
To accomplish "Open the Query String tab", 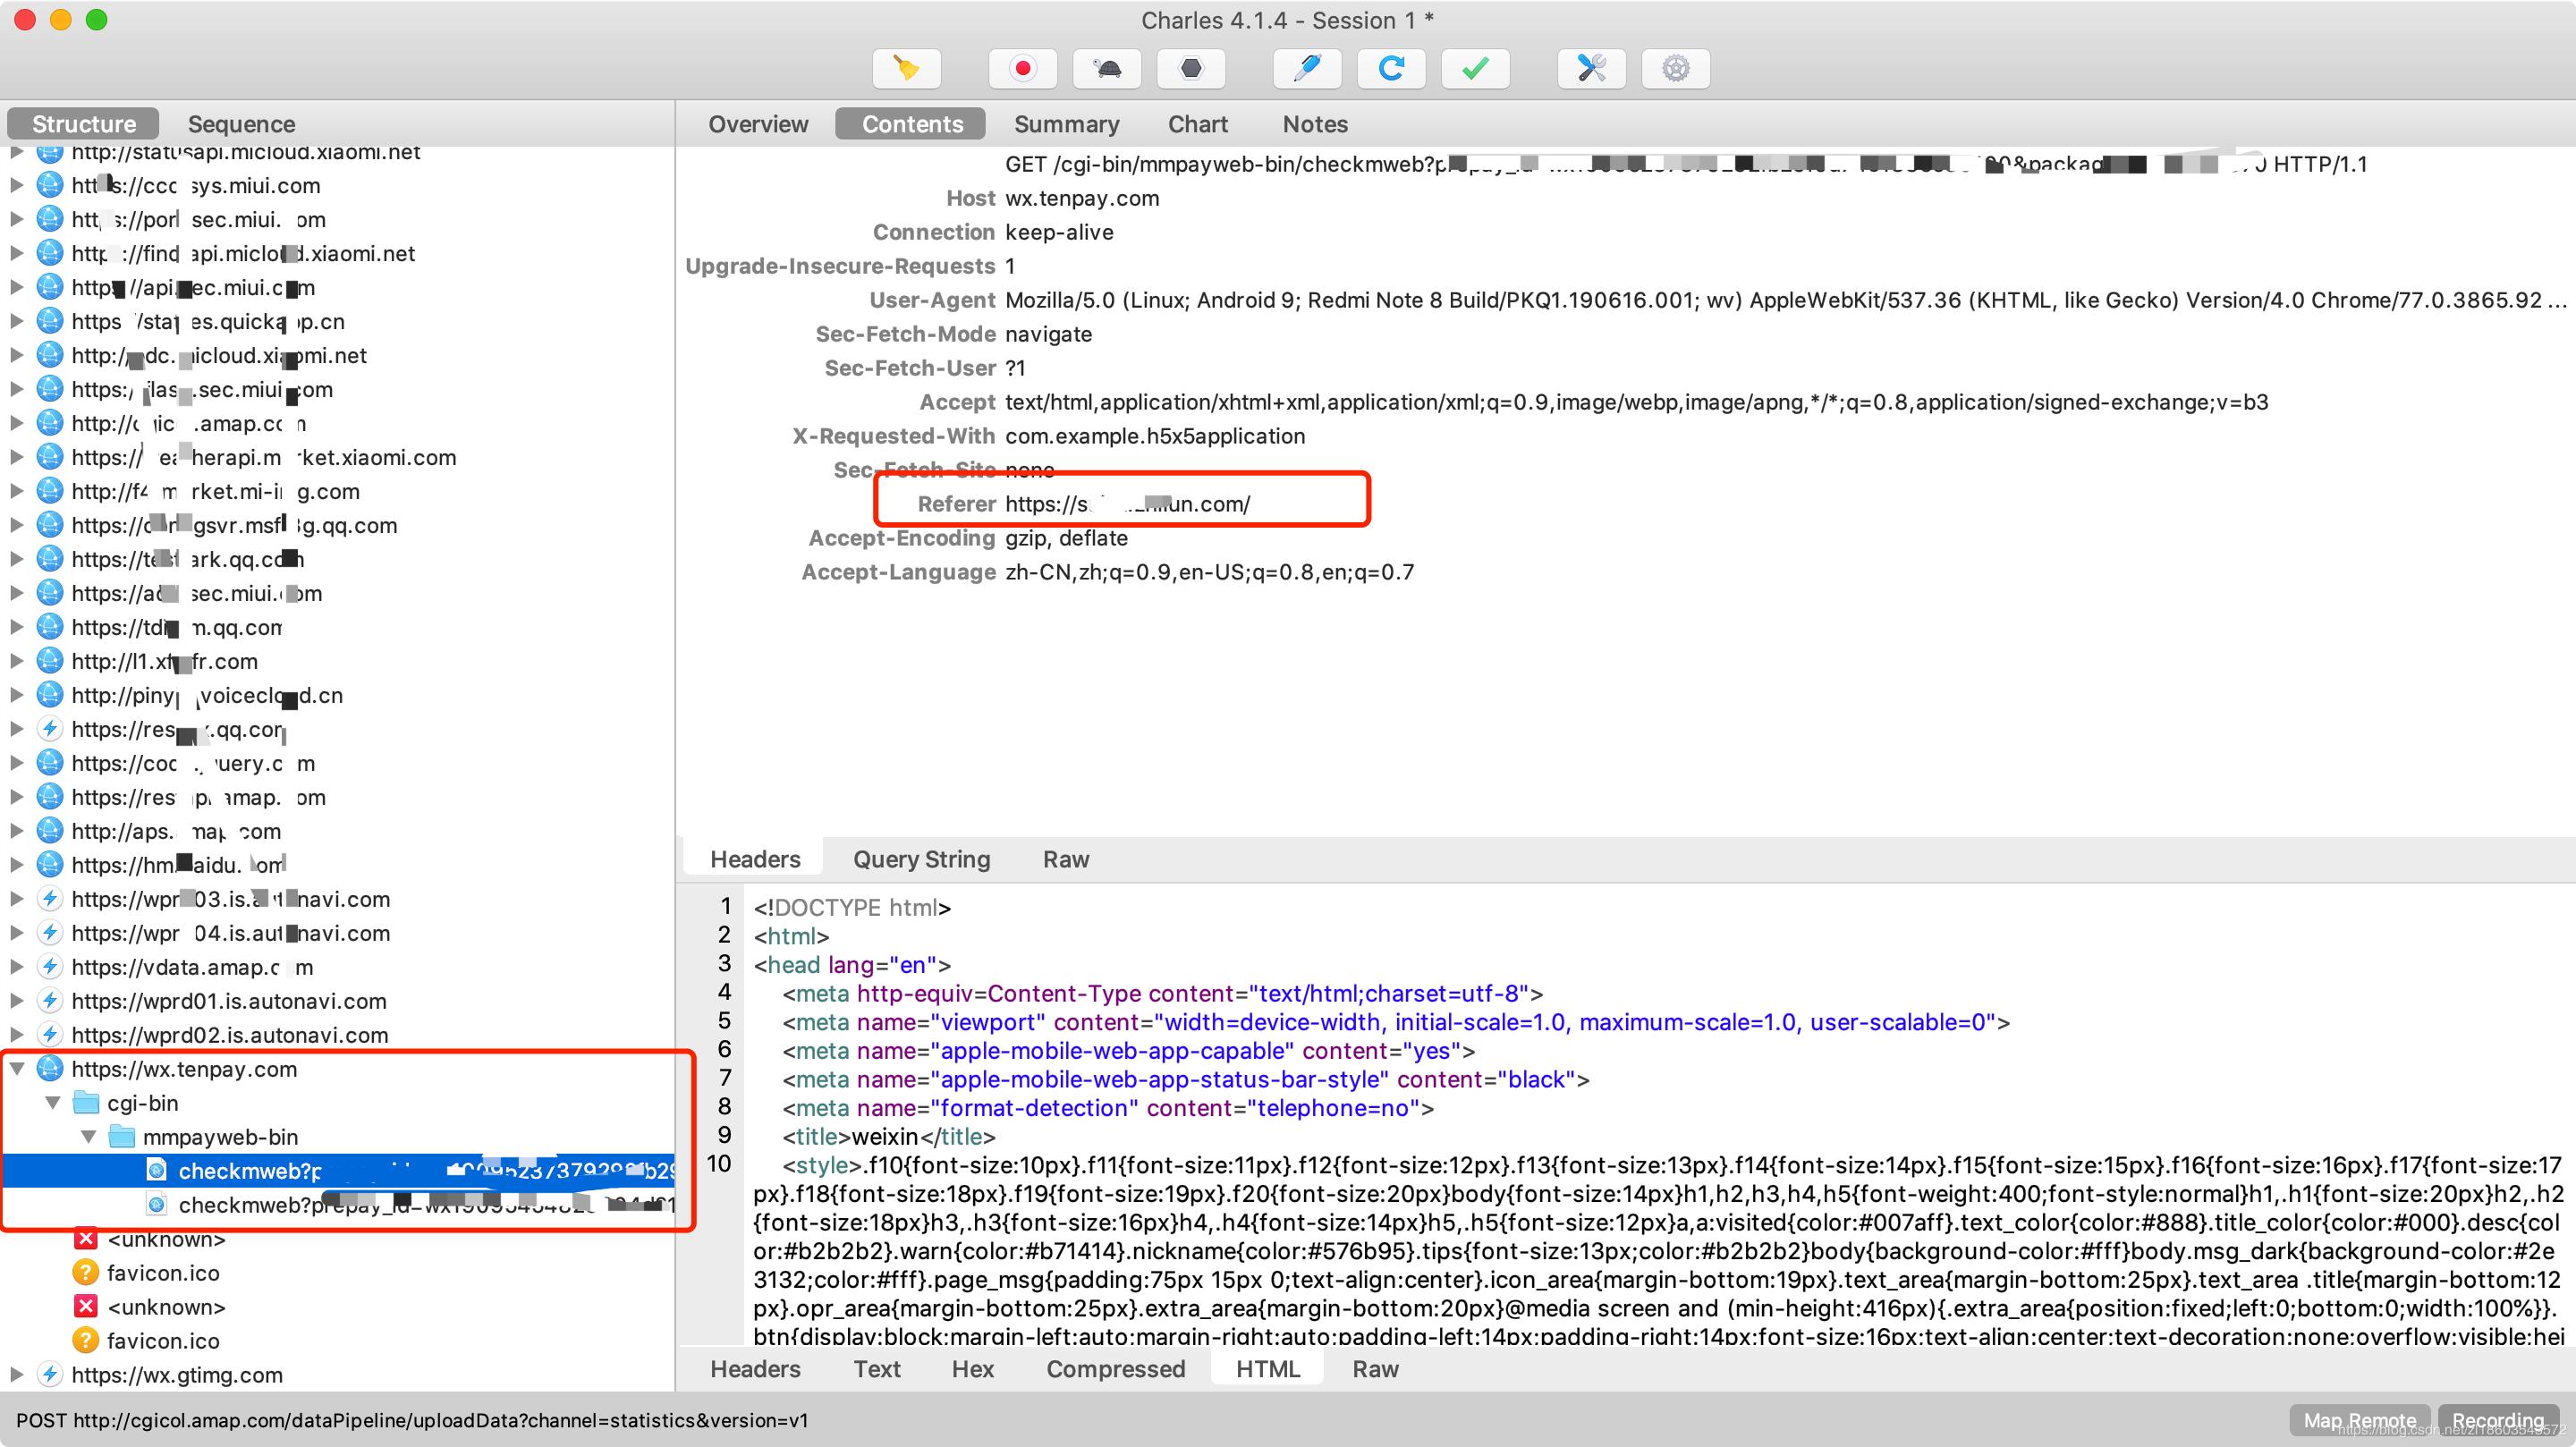I will 920,859.
